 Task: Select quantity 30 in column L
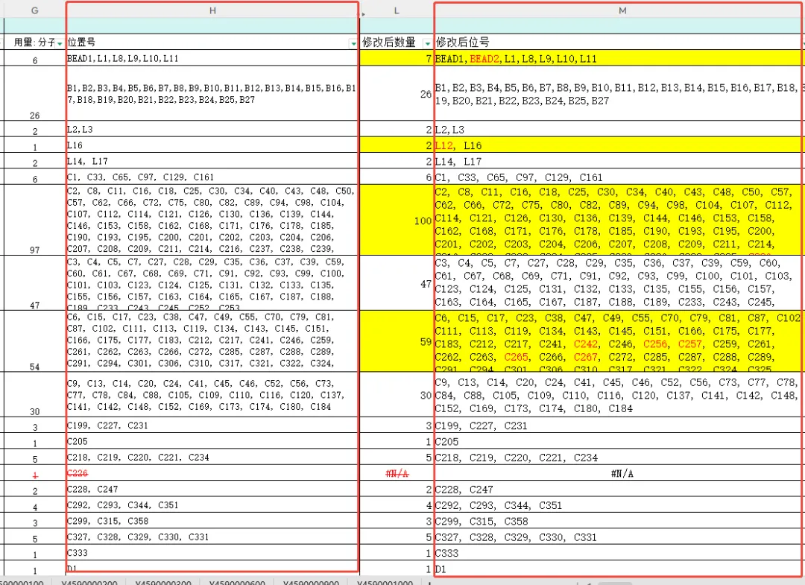tap(397, 395)
